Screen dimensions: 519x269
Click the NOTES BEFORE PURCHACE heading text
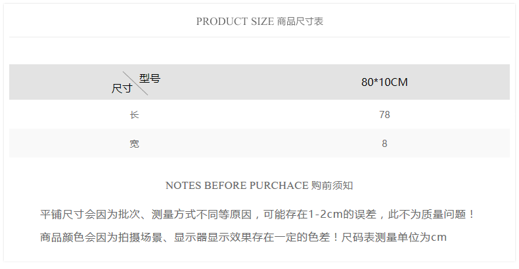pos(237,186)
